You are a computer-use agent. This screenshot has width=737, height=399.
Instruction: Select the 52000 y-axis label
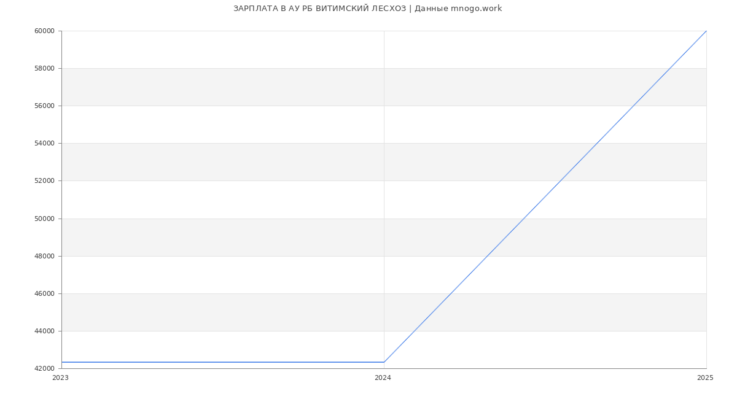44,180
